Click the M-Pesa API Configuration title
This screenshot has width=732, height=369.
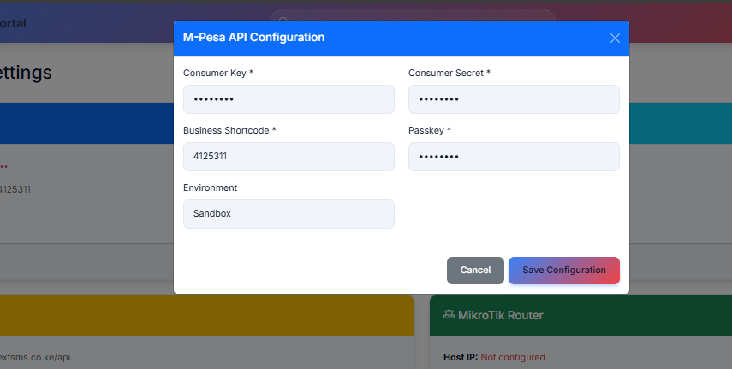[253, 38]
